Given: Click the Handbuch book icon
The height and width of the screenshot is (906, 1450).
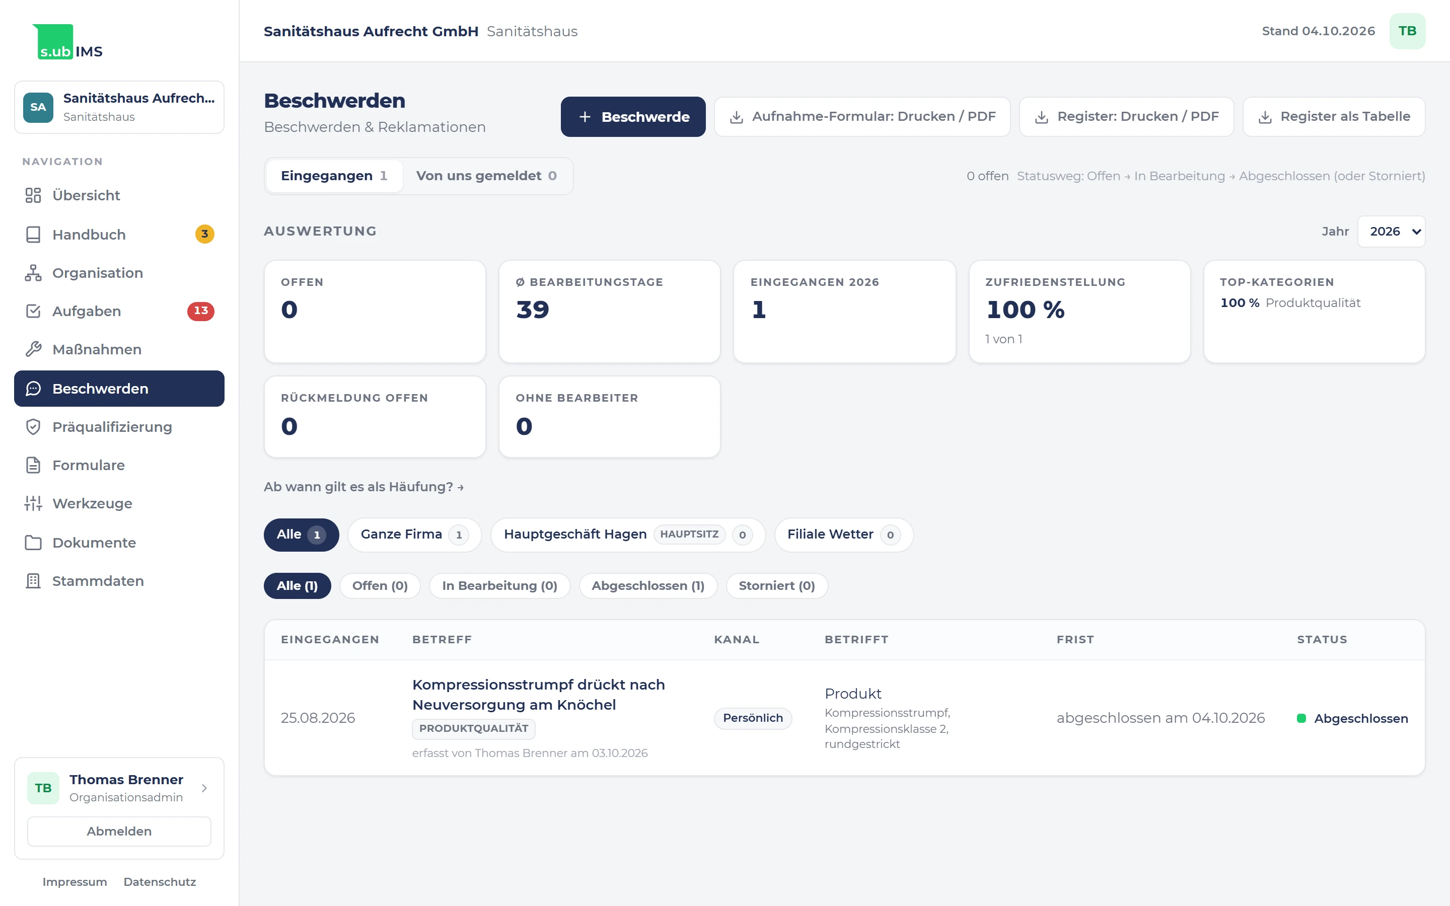Looking at the screenshot, I should point(33,234).
